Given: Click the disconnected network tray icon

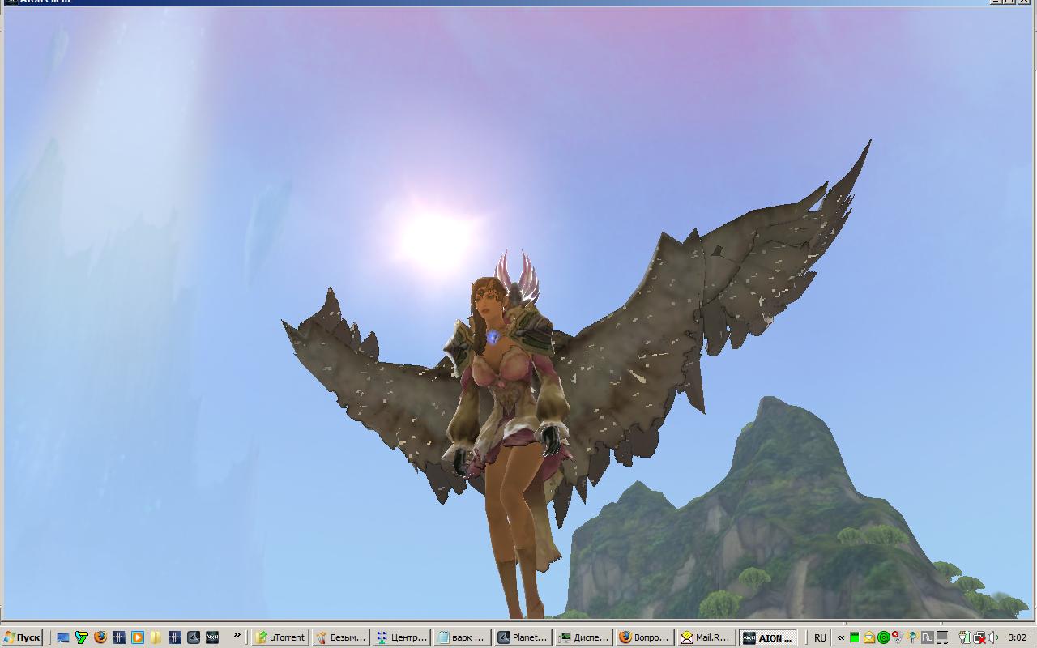Looking at the screenshot, I should (x=979, y=637).
